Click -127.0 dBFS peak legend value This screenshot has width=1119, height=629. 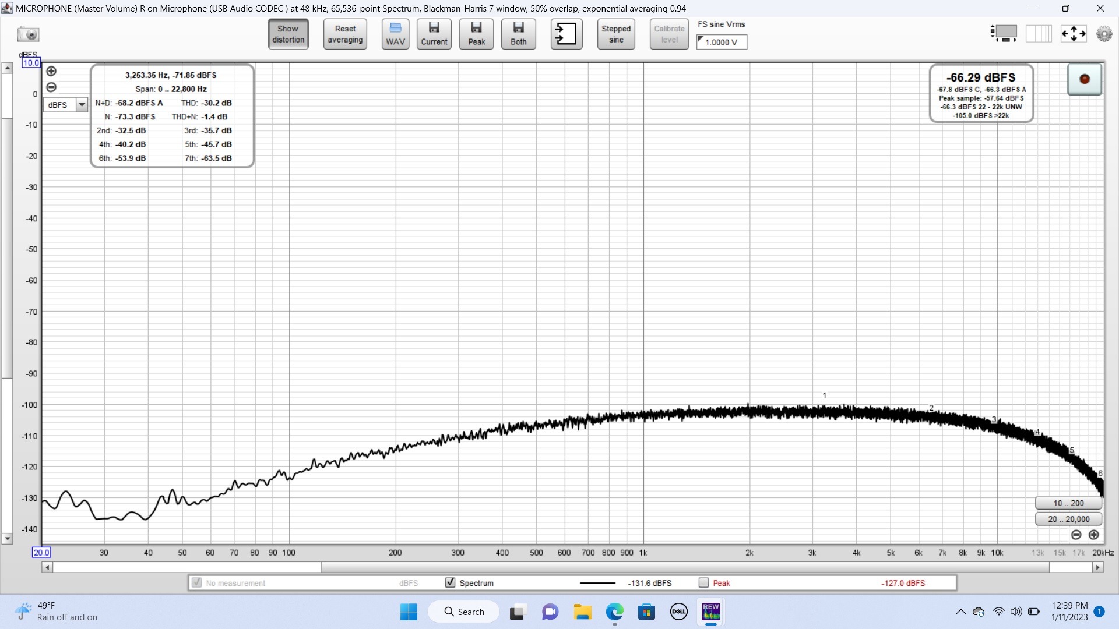click(903, 583)
